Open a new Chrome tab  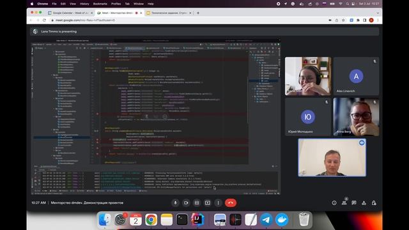(x=198, y=13)
